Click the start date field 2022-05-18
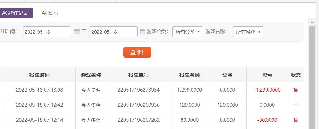The width and height of the screenshot is (319, 129). click(x=47, y=32)
